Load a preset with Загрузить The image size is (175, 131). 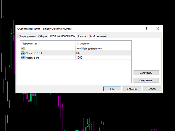coord(146,73)
